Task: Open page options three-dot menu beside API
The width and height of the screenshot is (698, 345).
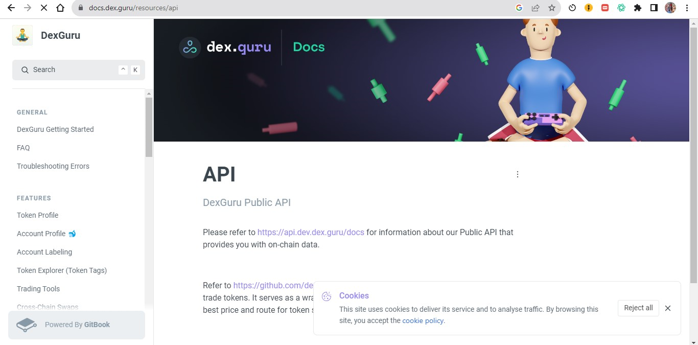Action: pyautogui.click(x=517, y=174)
